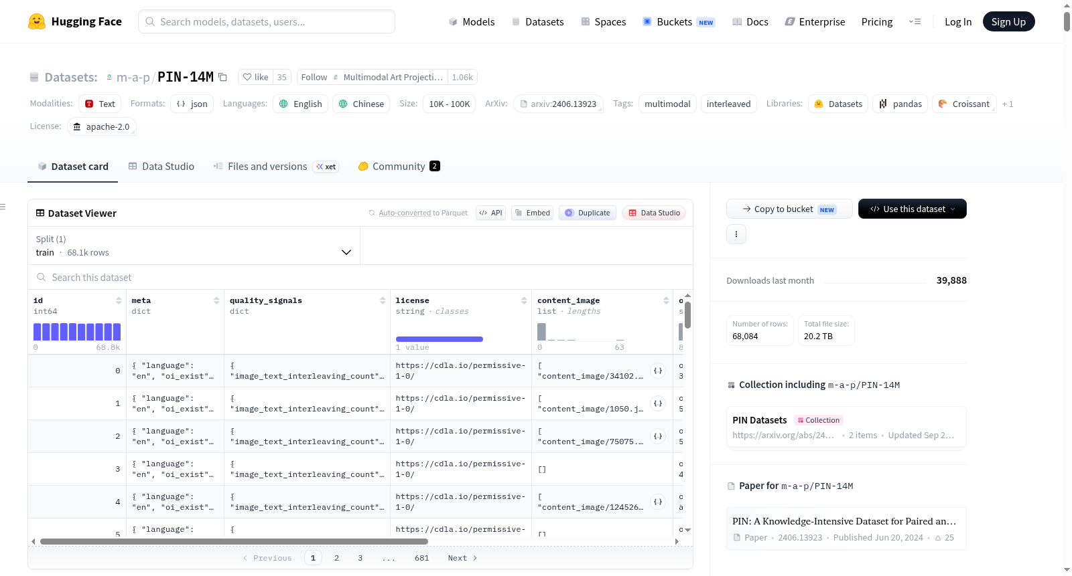Copy the dataset name PIN-14M

tap(223, 78)
